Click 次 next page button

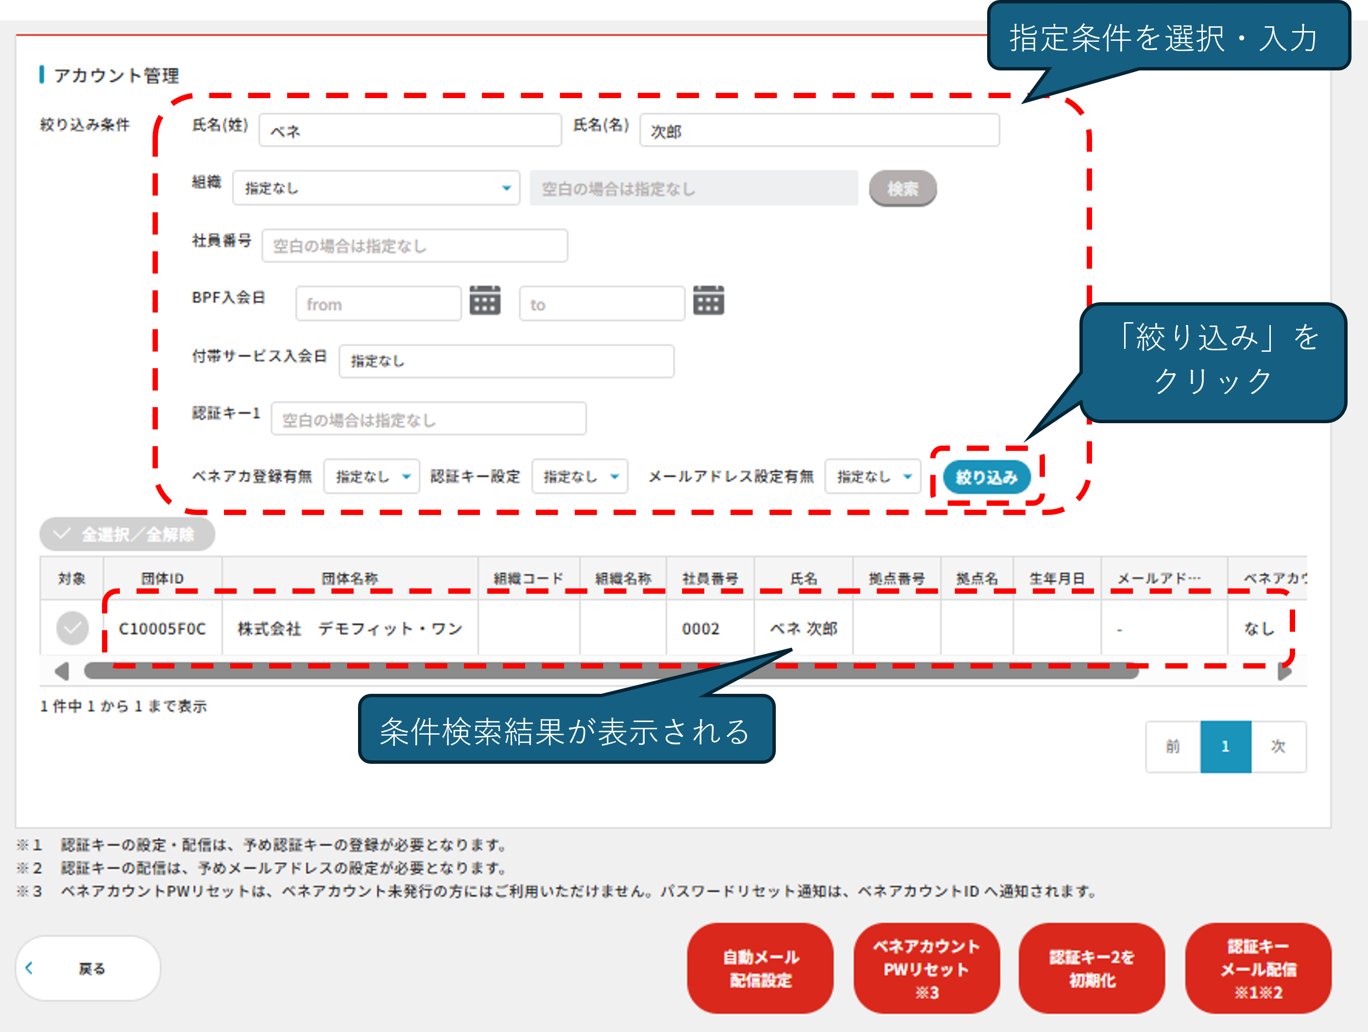click(x=1278, y=746)
